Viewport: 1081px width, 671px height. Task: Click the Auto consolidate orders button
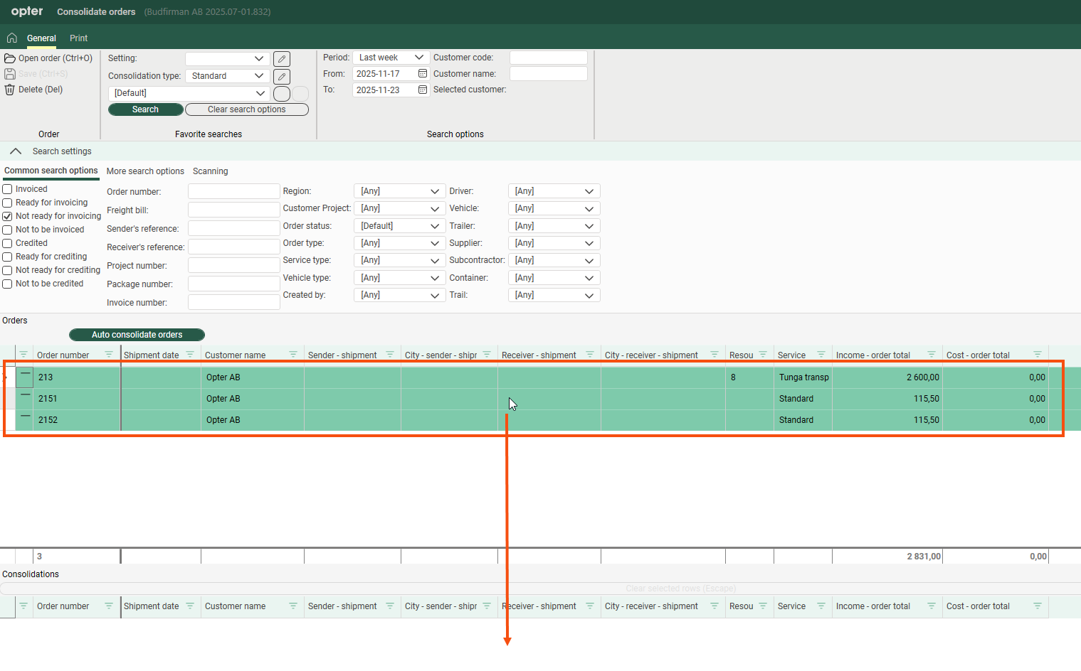coord(137,335)
